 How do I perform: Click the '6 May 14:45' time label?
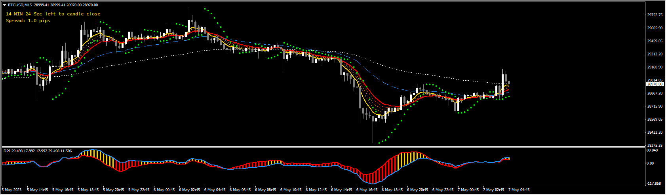click(342, 190)
